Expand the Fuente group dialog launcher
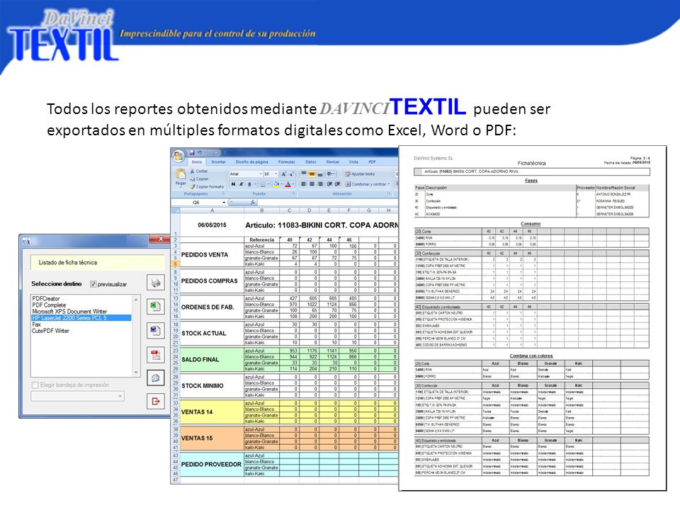The height and width of the screenshot is (510, 680). coord(293,194)
